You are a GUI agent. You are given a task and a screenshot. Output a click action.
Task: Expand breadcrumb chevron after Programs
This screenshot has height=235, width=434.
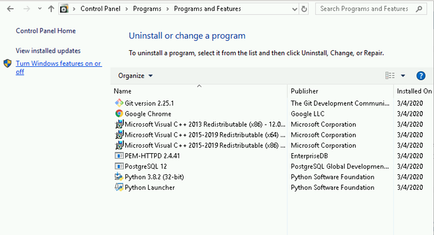point(167,9)
